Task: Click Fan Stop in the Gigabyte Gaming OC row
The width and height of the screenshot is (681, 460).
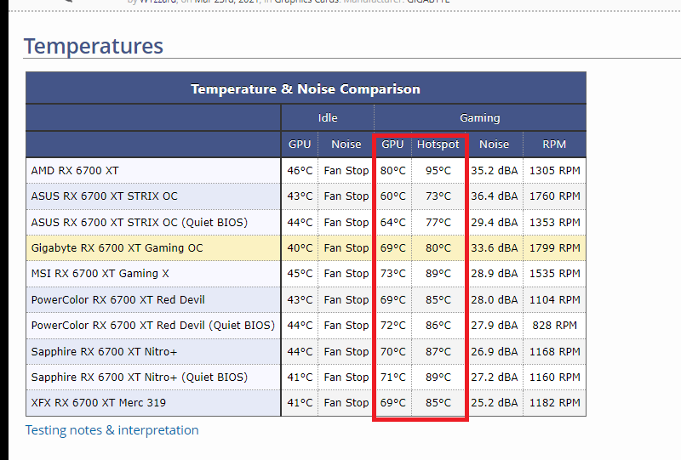Action: coord(346,247)
